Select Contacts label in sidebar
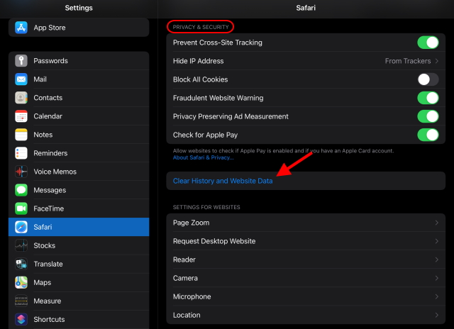The height and width of the screenshot is (329, 454). pyautogui.click(x=48, y=98)
